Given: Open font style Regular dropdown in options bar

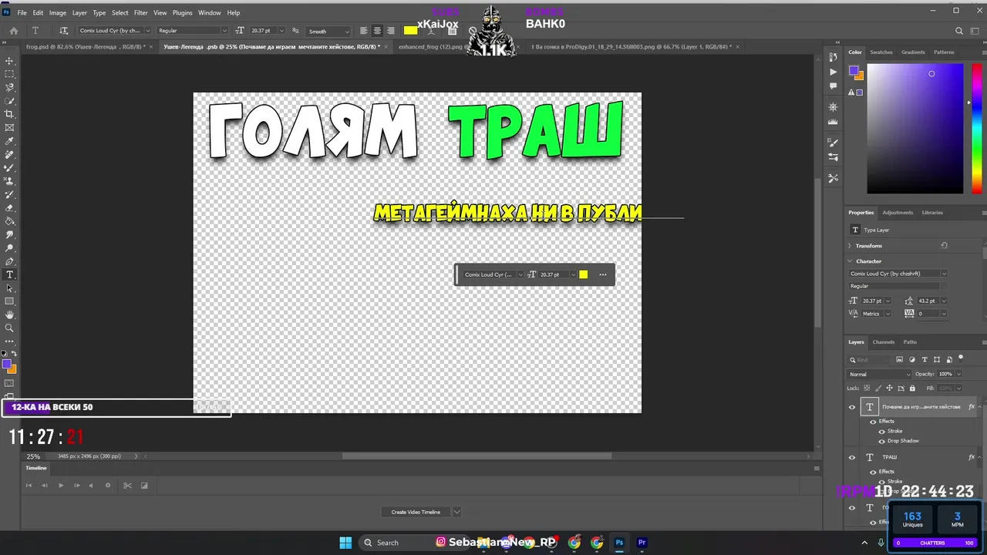Looking at the screenshot, I should tap(224, 31).
